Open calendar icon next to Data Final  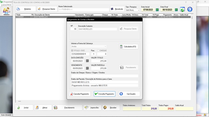coord(176,10)
